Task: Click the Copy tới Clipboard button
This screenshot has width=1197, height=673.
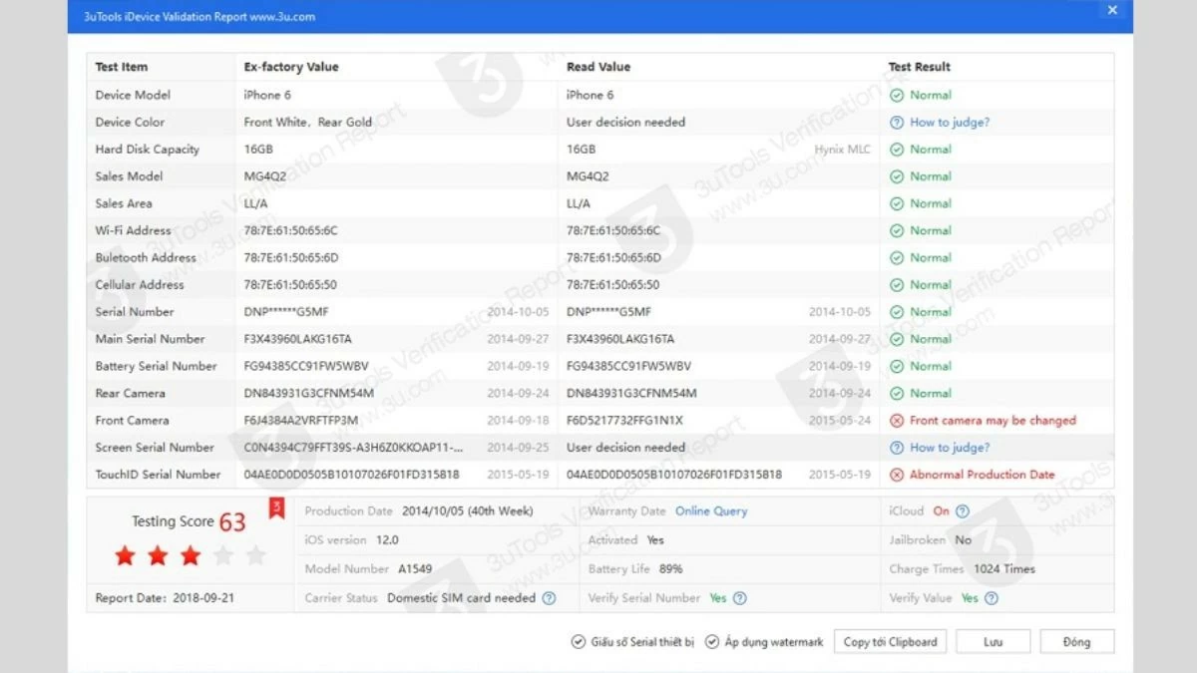Action: pos(890,641)
